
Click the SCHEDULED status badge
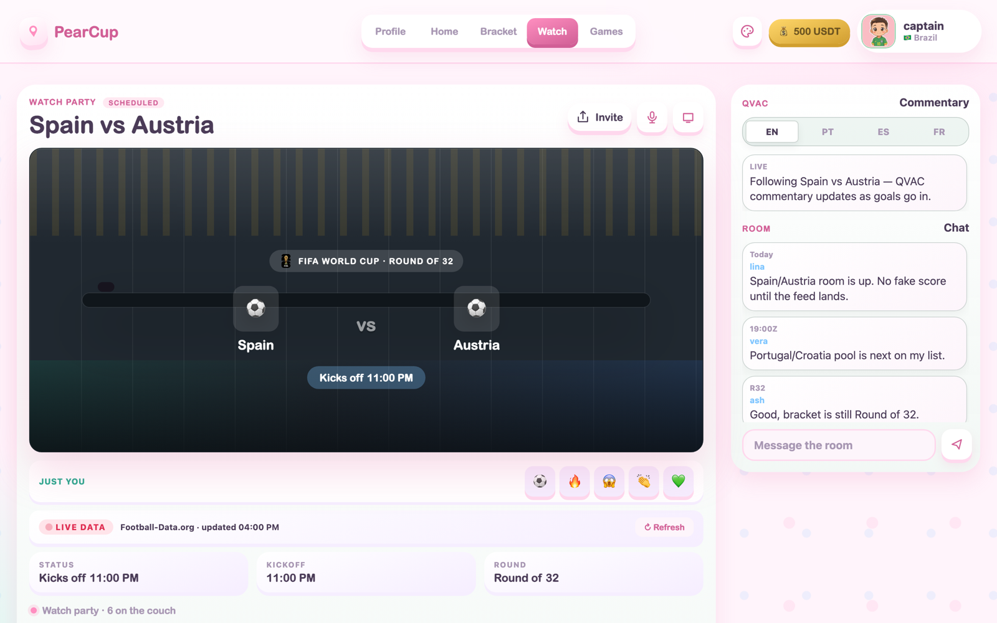coord(133,103)
